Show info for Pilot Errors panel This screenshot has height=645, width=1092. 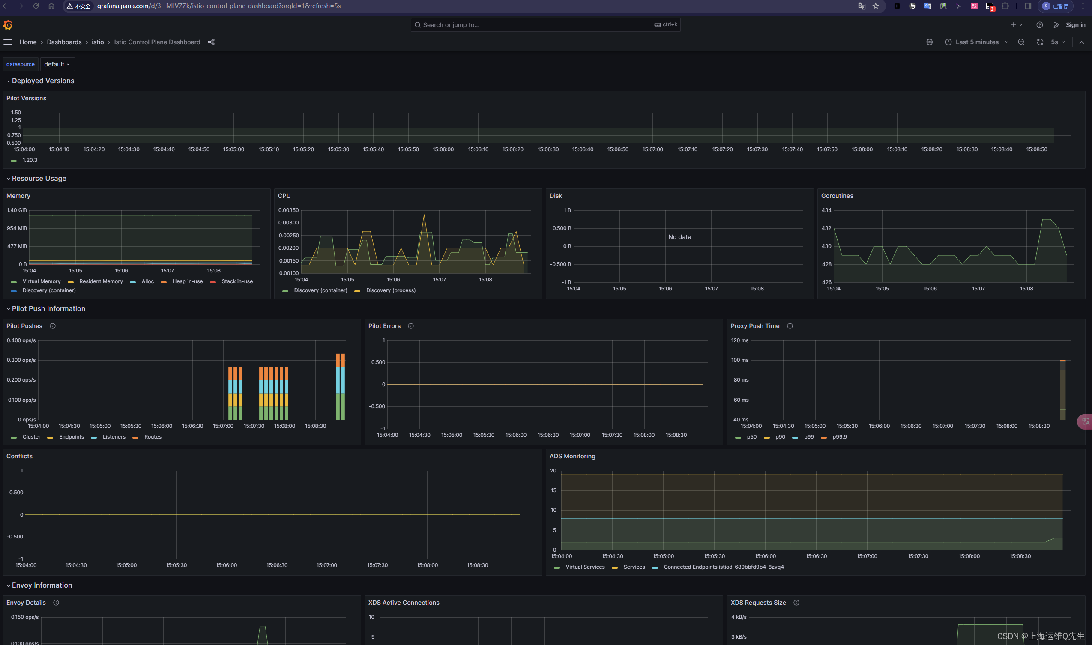[x=411, y=326]
